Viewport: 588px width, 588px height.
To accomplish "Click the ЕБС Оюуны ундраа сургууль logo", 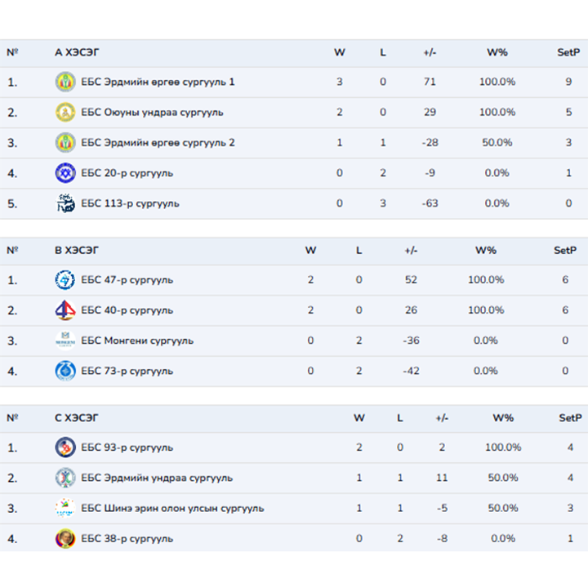I will pos(65,112).
